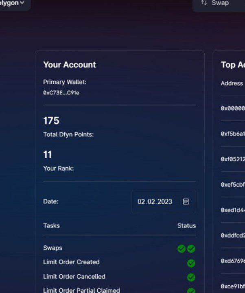Click the Date label

[x=50, y=201]
